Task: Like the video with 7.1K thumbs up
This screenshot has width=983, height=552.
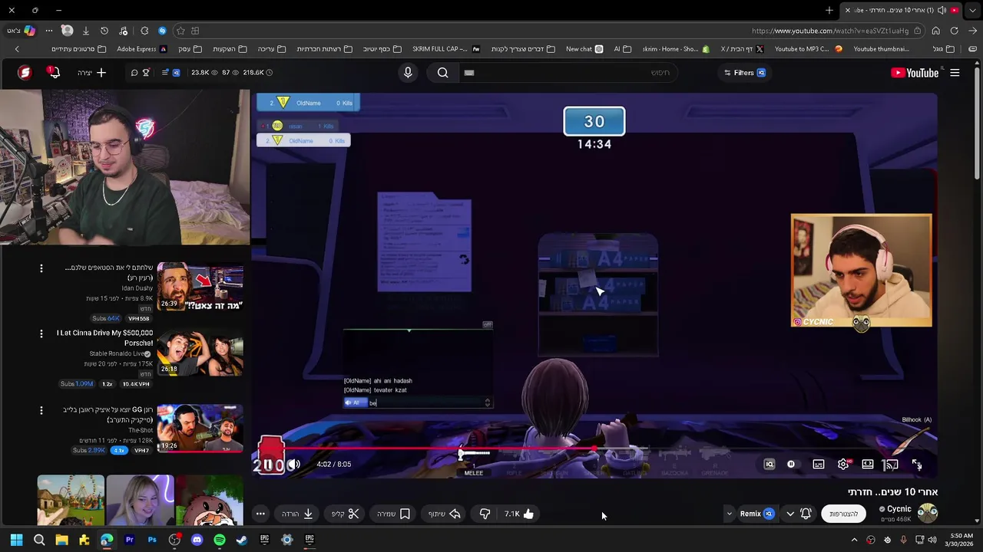Action: pyautogui.click(x=519, y=514)
